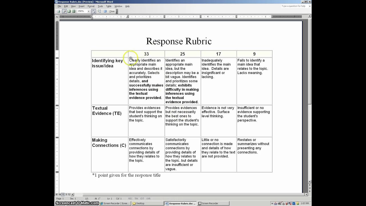Open the Window menu
Viewport: 366px width, 206px height.
[118, 6]
